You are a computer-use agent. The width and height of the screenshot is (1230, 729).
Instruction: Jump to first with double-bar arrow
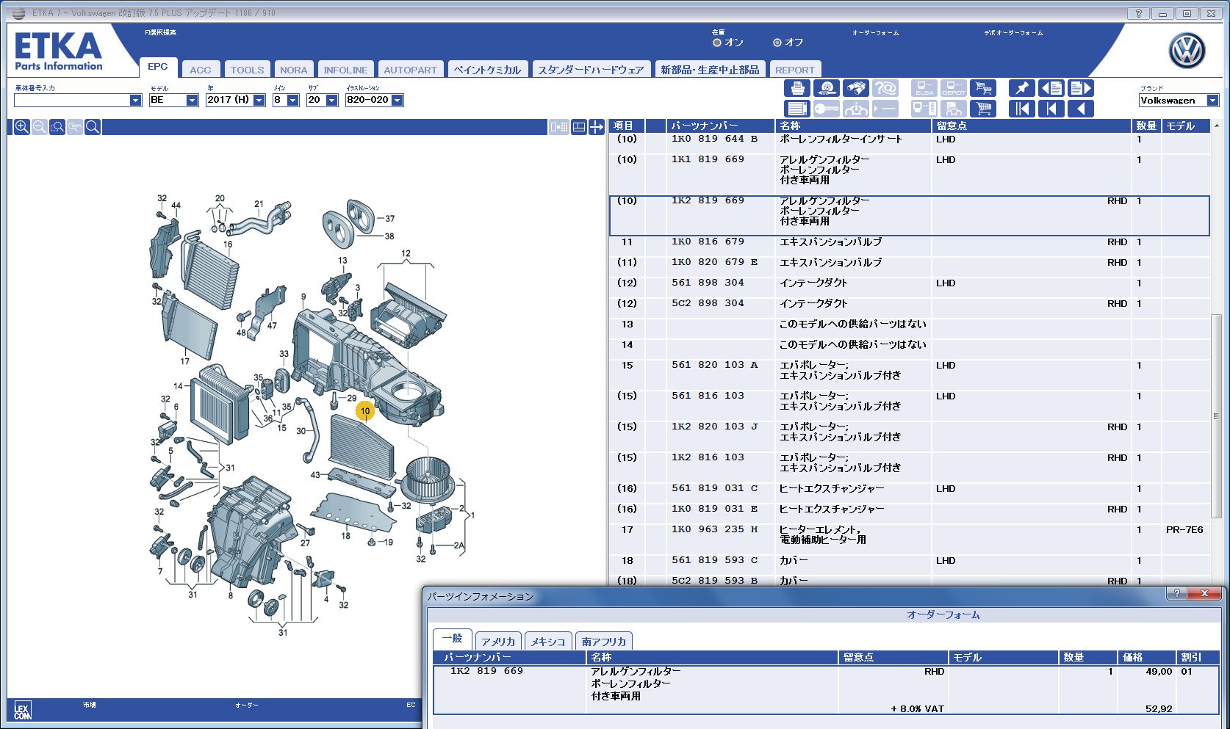(1021, 109)
